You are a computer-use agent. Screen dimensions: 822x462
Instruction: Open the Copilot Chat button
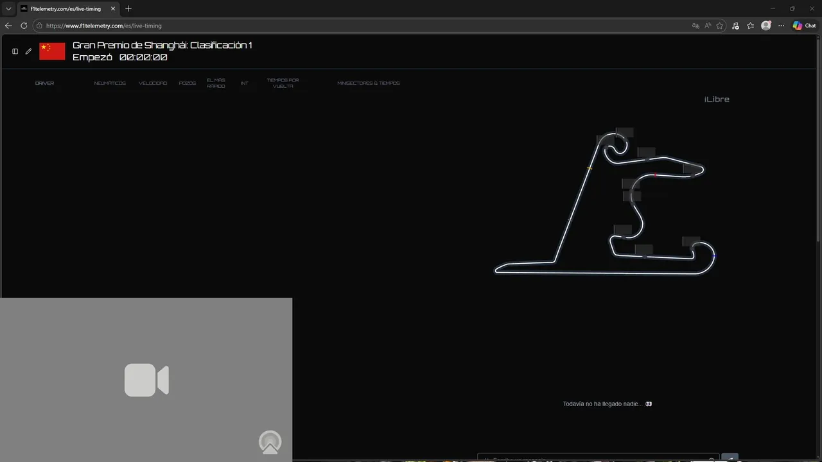[x=804, y=26]
